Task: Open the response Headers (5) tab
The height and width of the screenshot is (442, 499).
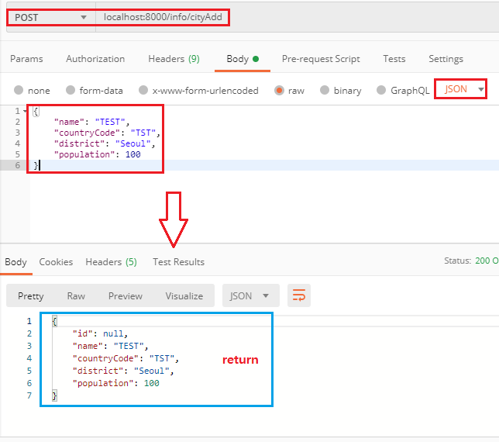Action: tap(111, 262)
